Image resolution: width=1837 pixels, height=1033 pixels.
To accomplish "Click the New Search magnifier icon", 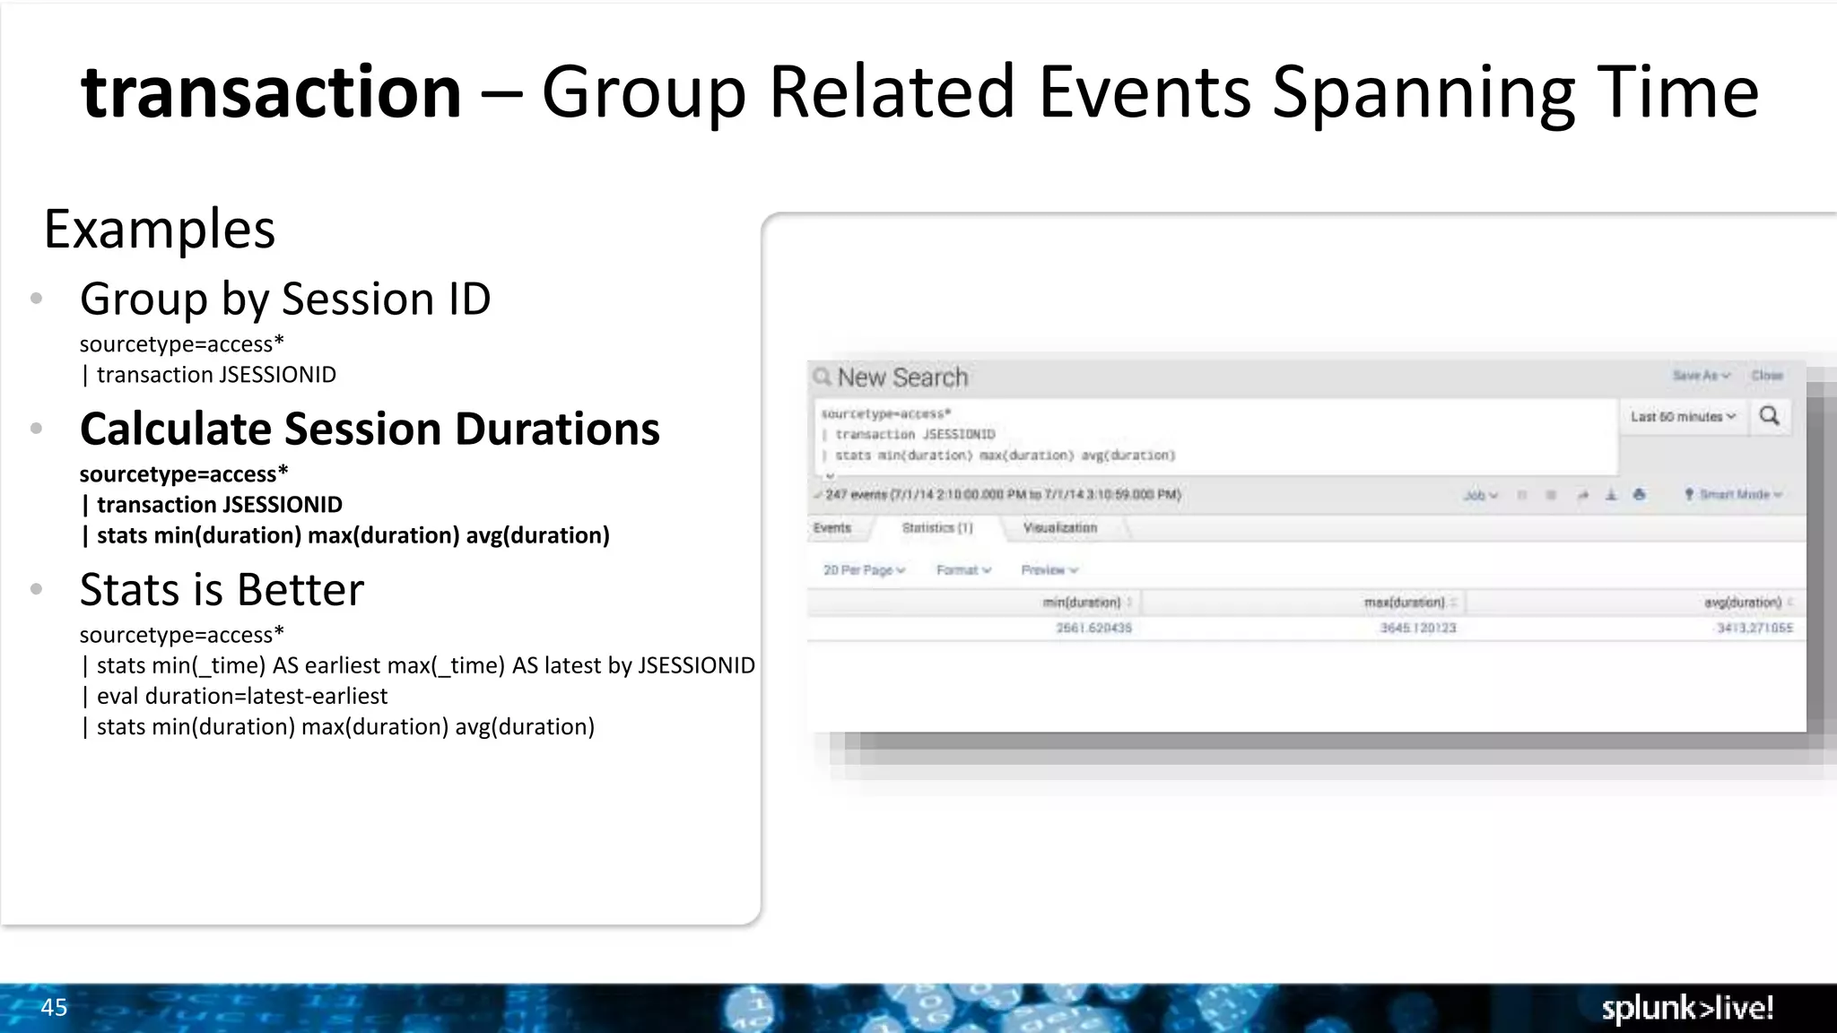I will pyautogui.click(x=822, y=377).
